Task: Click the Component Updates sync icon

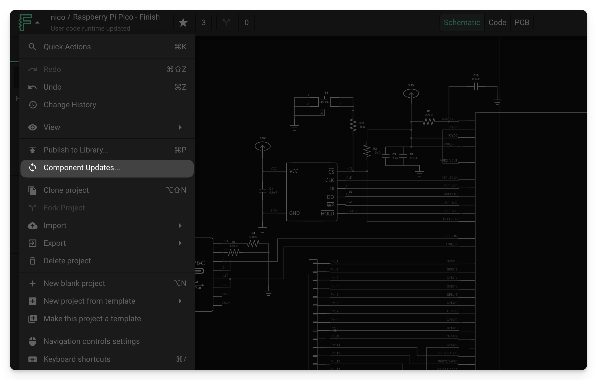Action: pos(33,168)
